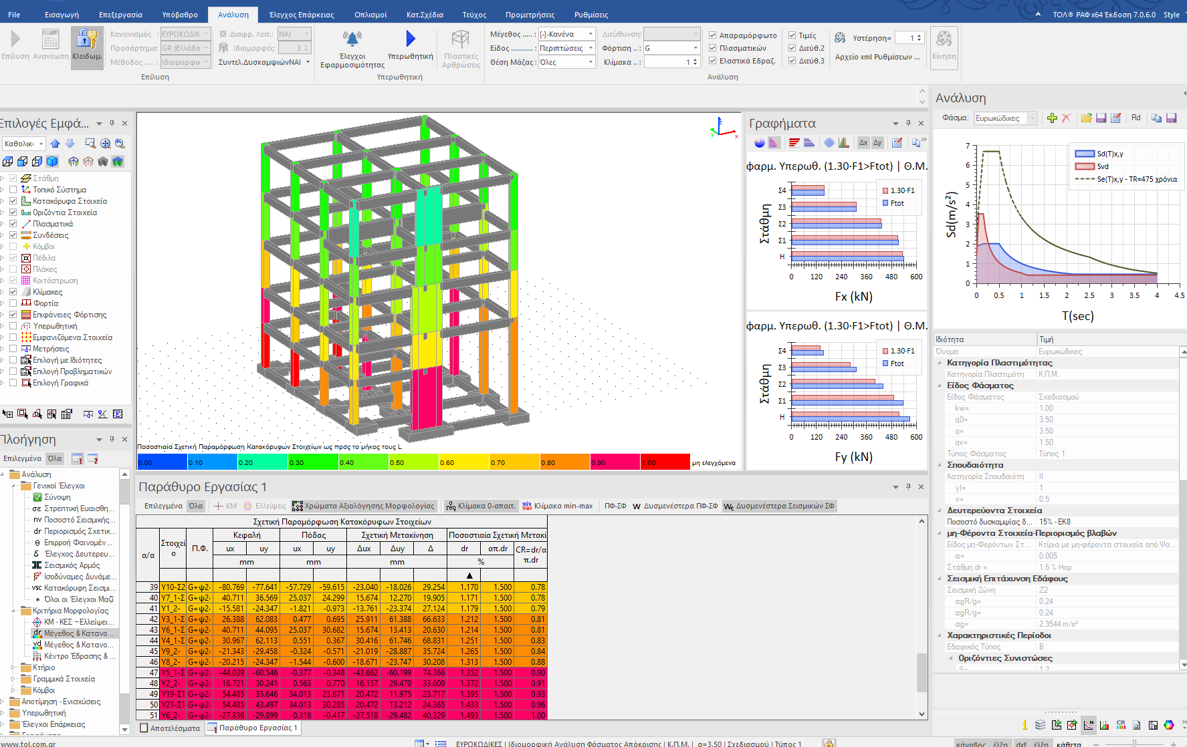Viewport: 1187px width, 747px height.
Task: Open the Είδος dropdown Περιπτώσεις
Action: pyautogui.click(x=567, y=48)
